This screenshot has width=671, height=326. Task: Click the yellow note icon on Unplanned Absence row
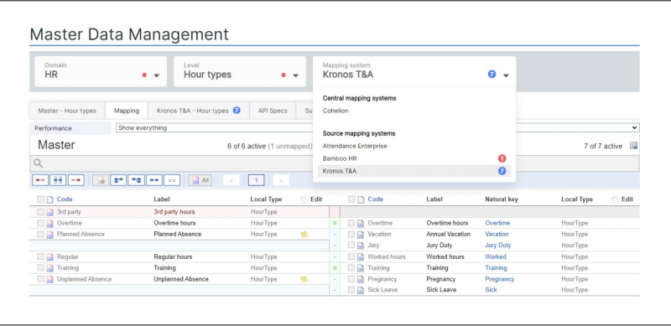click(x=304, y=279)
